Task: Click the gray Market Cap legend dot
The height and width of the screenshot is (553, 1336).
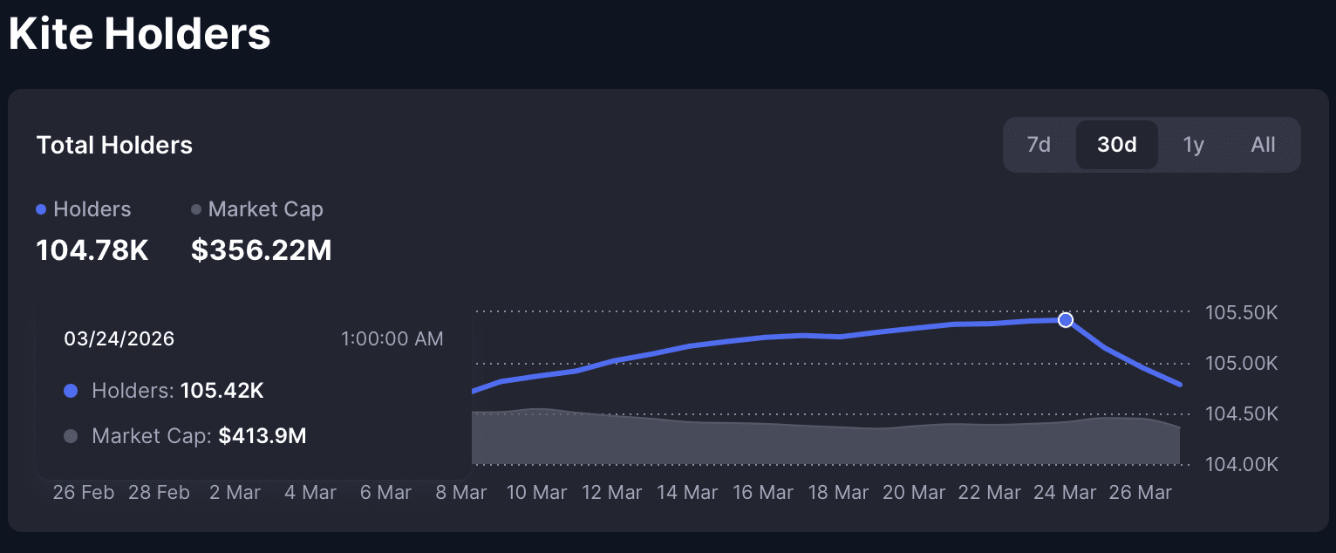Action: pos(196,209)
